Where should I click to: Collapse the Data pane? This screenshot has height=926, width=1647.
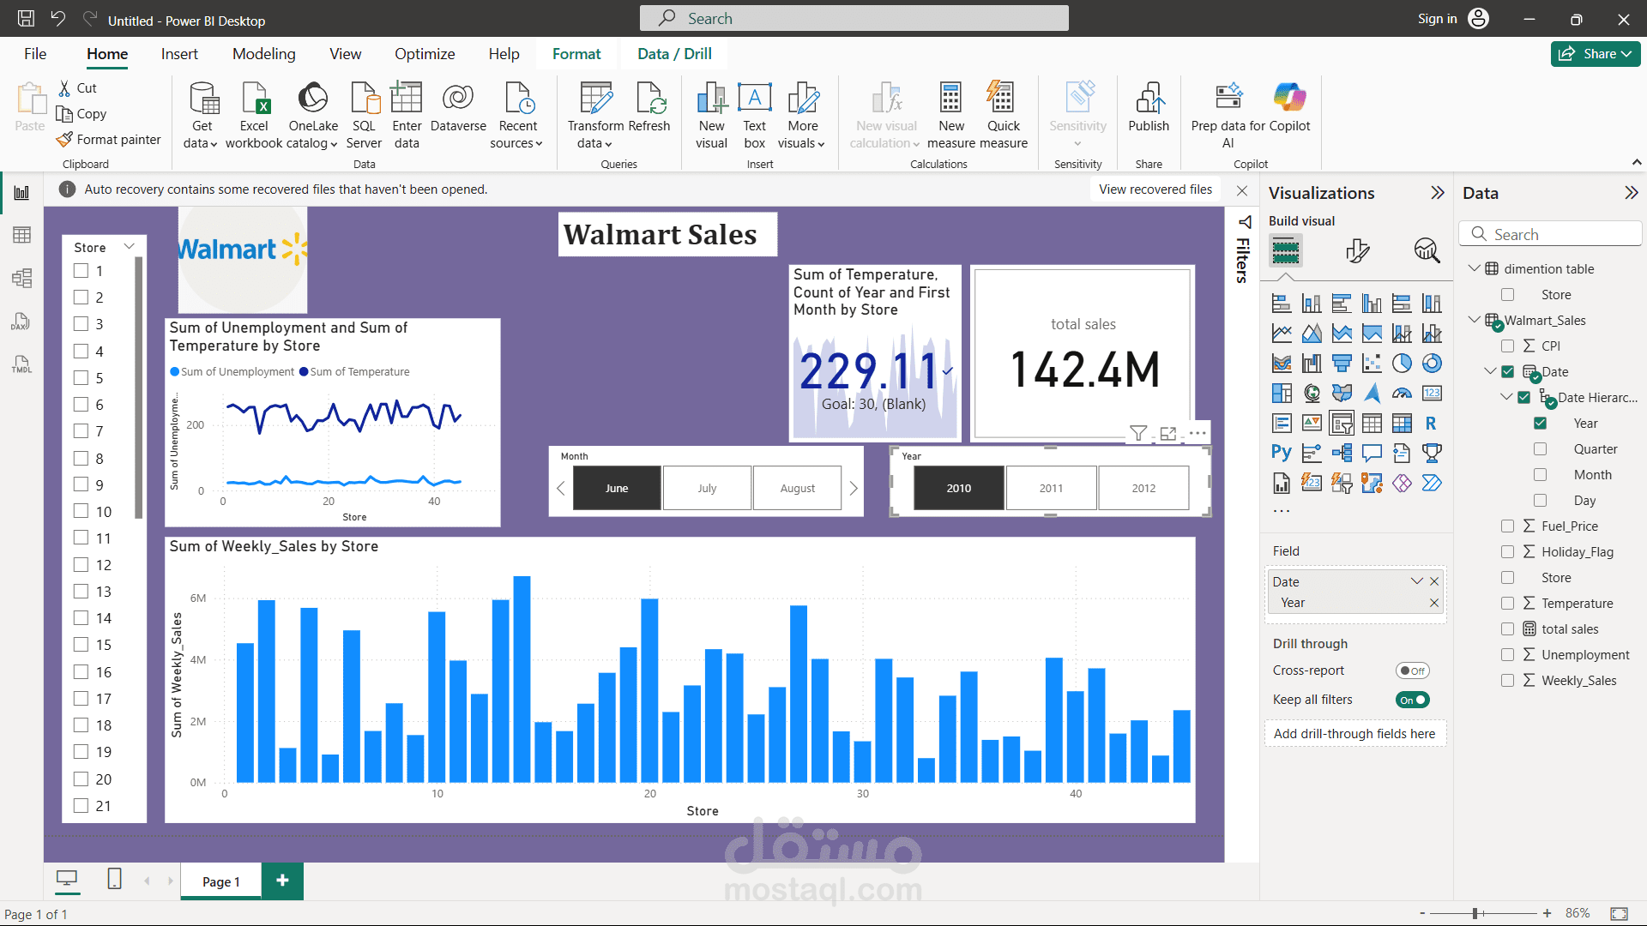tap(1631, 193)
